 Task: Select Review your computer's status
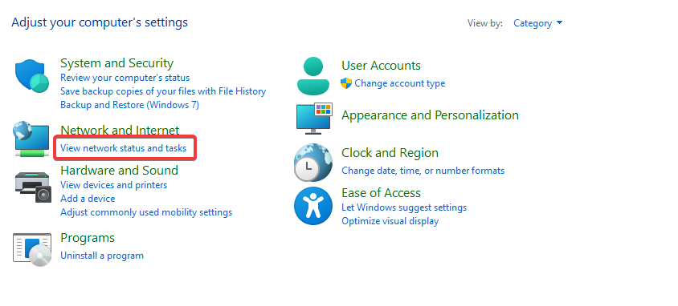coord(125,78)
